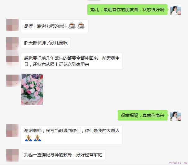The height and width of the screenshot is (165, 188).
Task: Open the pink flower bouquet photo
Action: point(32,90)
